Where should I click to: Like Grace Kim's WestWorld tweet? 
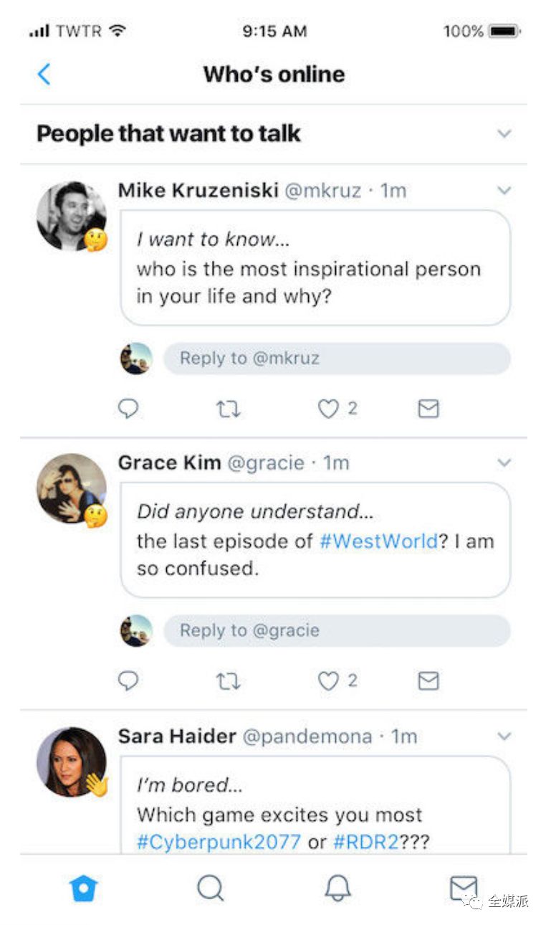(327, 680)
